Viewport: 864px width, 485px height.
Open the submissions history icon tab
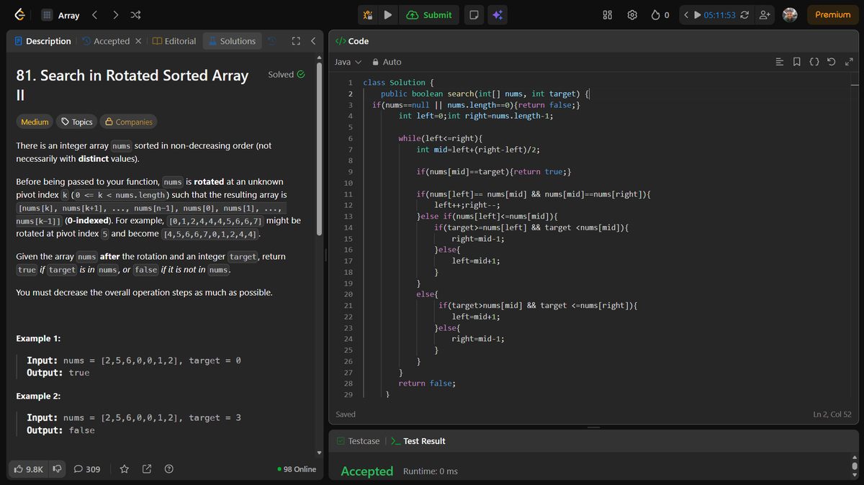[x=272, y=41]
